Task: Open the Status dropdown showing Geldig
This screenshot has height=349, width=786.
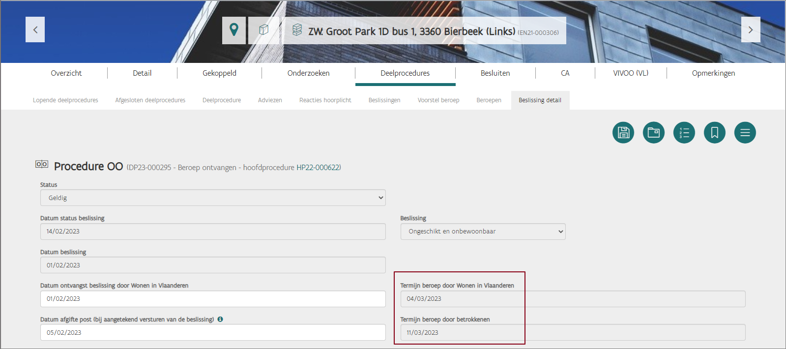Action: click(212, 198)
